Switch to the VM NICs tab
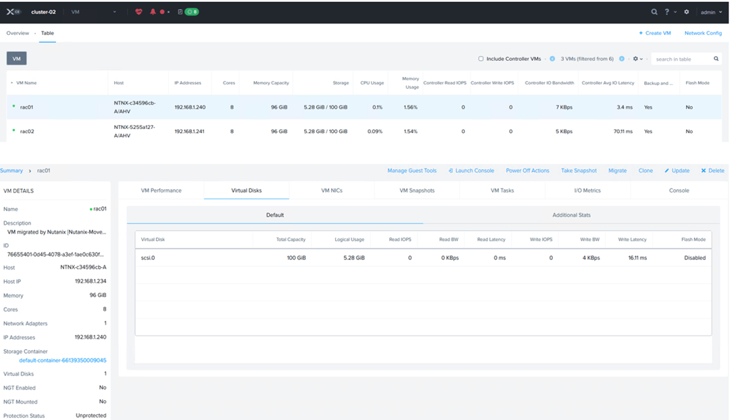Image resolution: width=730 pixels, height=420 pixels. pos(331,190)
